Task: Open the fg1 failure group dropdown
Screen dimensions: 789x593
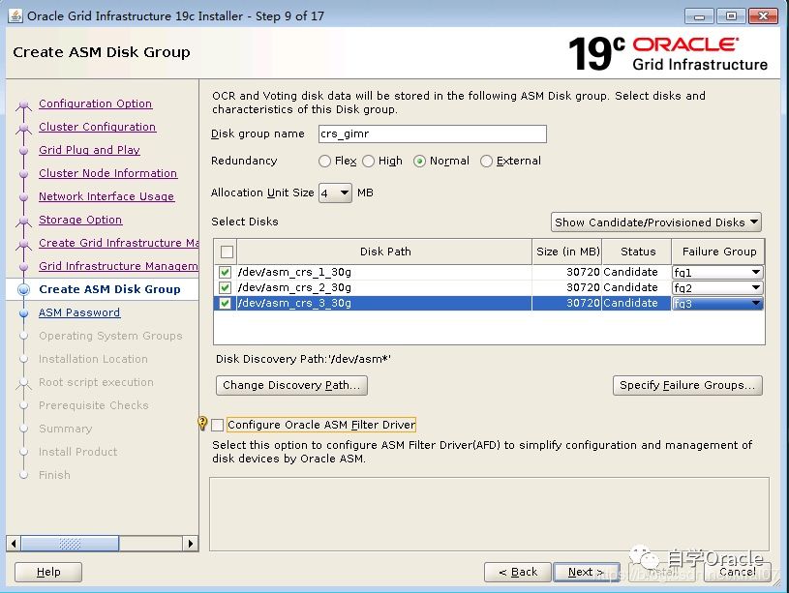Action: pos(755,273)
